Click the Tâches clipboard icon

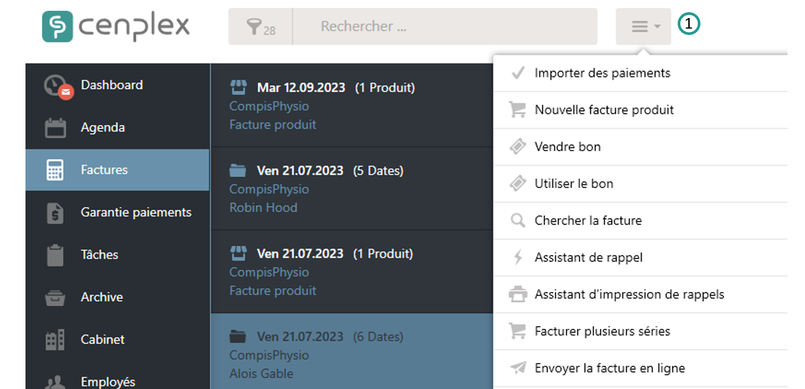tap(55, 255)
